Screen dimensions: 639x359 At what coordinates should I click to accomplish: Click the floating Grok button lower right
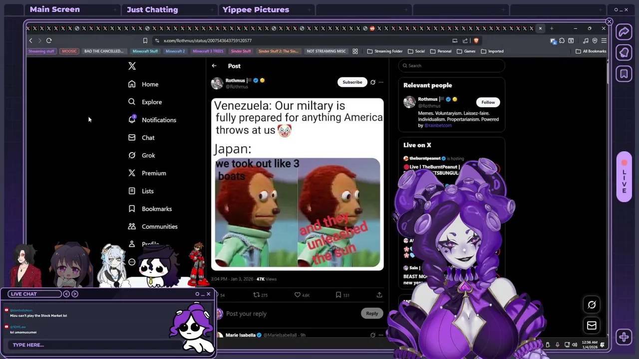click(x=592, y=305)
